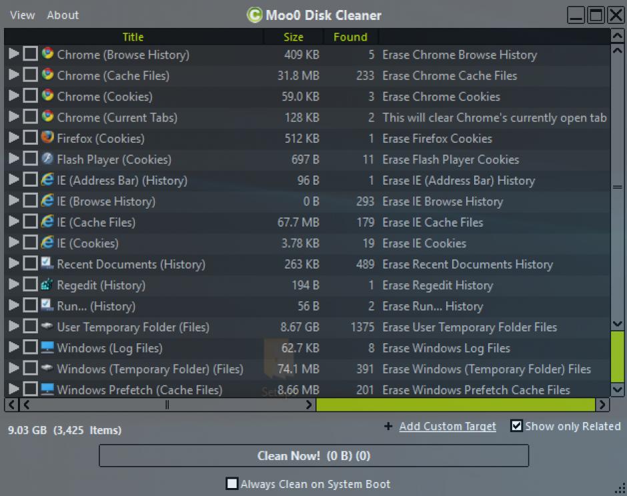The width and height of the screenshot is (627, 496).
Task: Expand the Chrome (Current Tabs) row
Action: (14, 116)
